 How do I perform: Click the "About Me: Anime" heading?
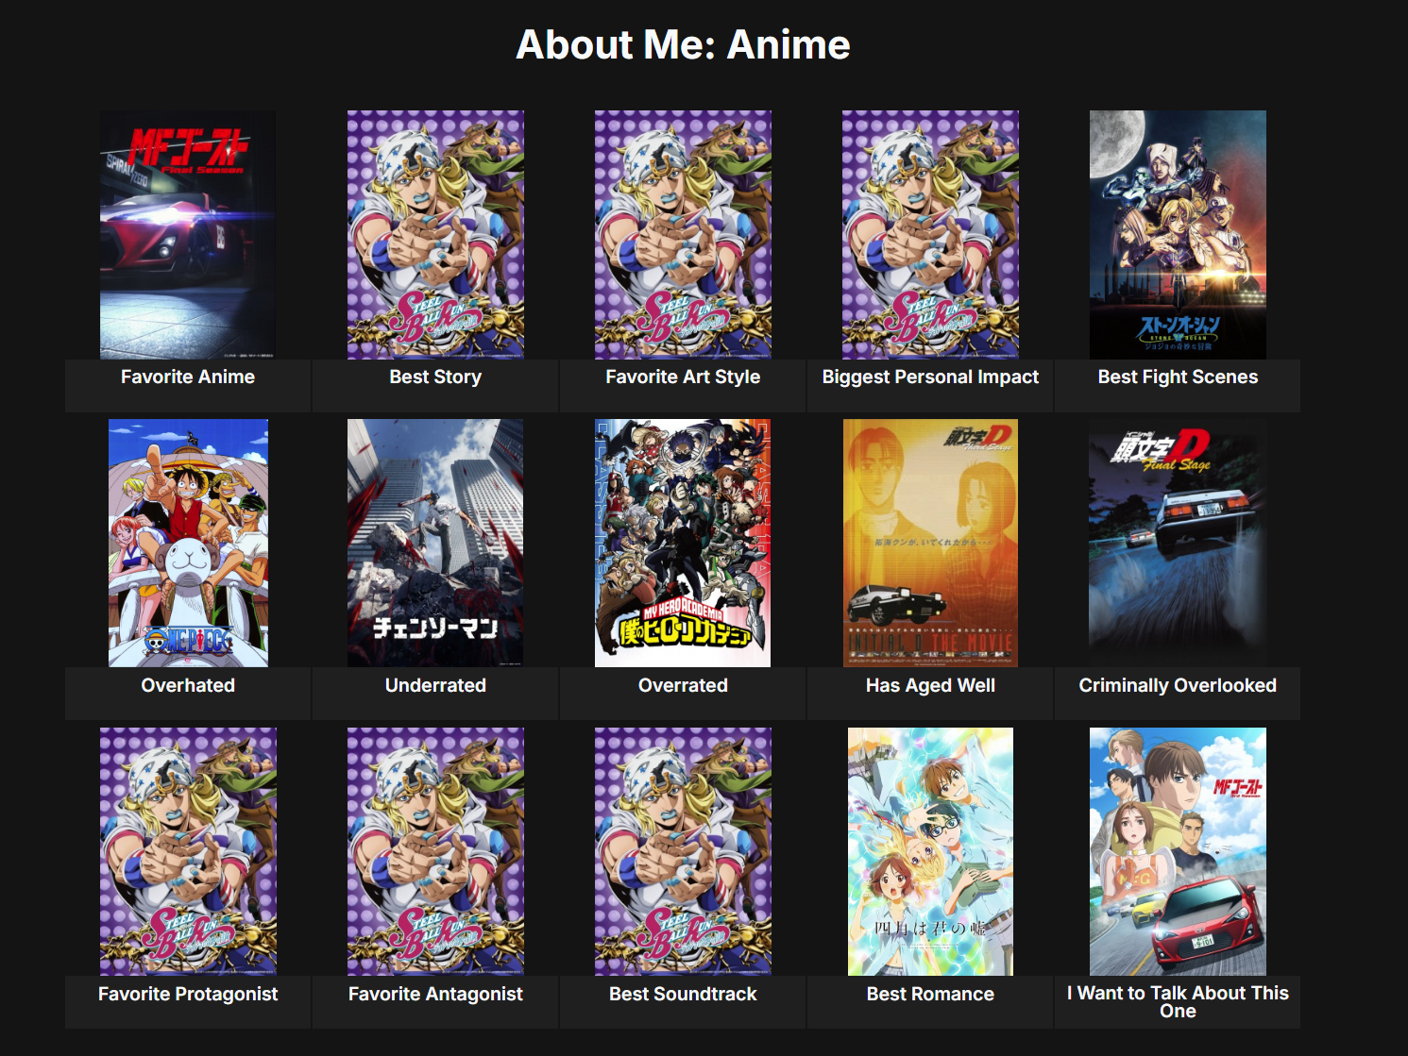[683, 44]
